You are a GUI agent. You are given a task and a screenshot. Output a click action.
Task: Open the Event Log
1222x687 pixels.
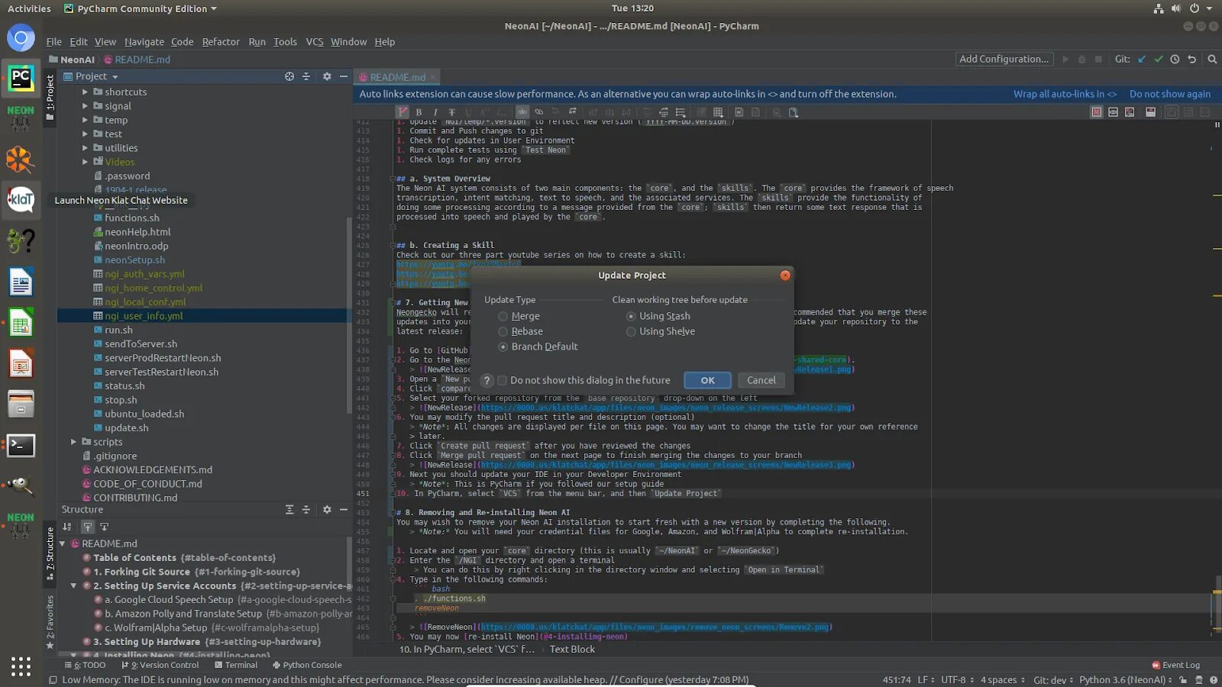click(x=1176, y=665)
